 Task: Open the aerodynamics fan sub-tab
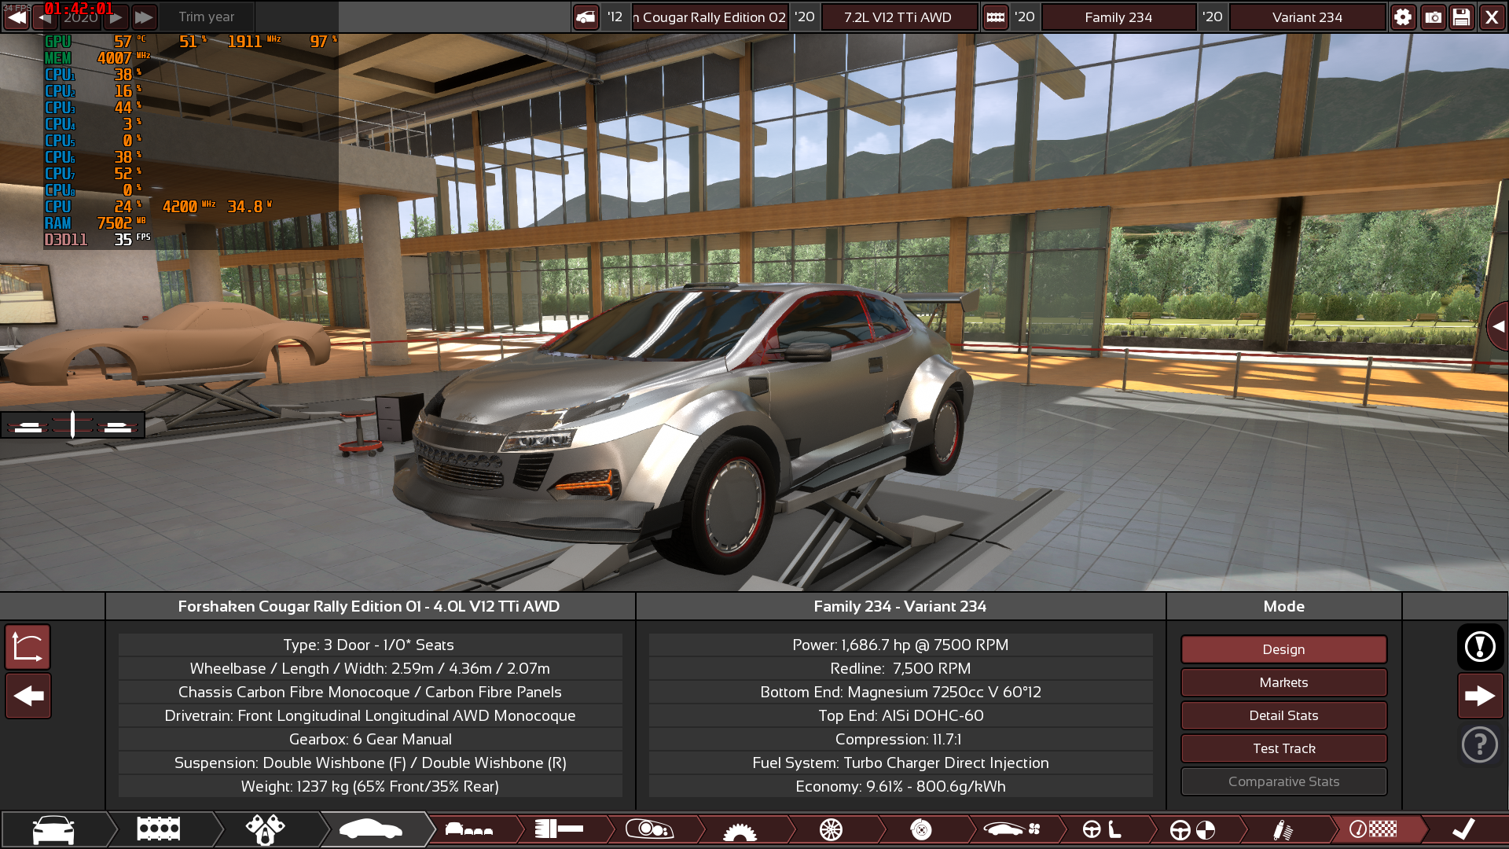coord(1012,829)
